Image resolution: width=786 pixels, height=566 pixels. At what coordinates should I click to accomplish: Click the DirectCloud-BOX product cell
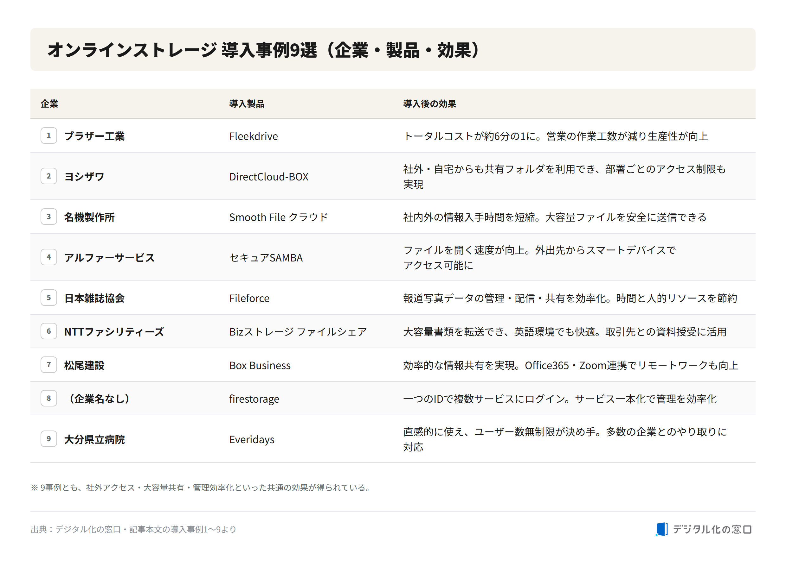coord(268,177)
